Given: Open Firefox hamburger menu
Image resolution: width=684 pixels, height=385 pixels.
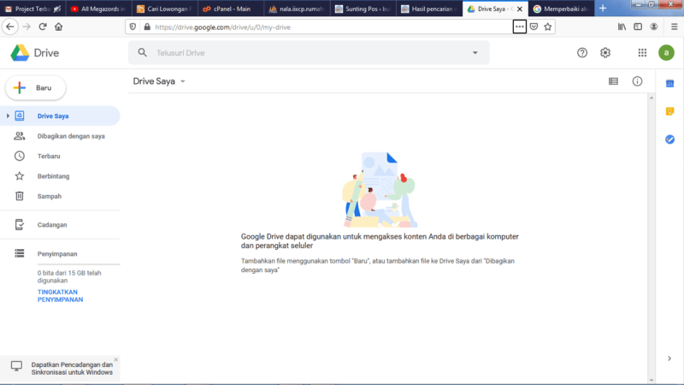Looking at the screenshot, I should tap(674, 27).
